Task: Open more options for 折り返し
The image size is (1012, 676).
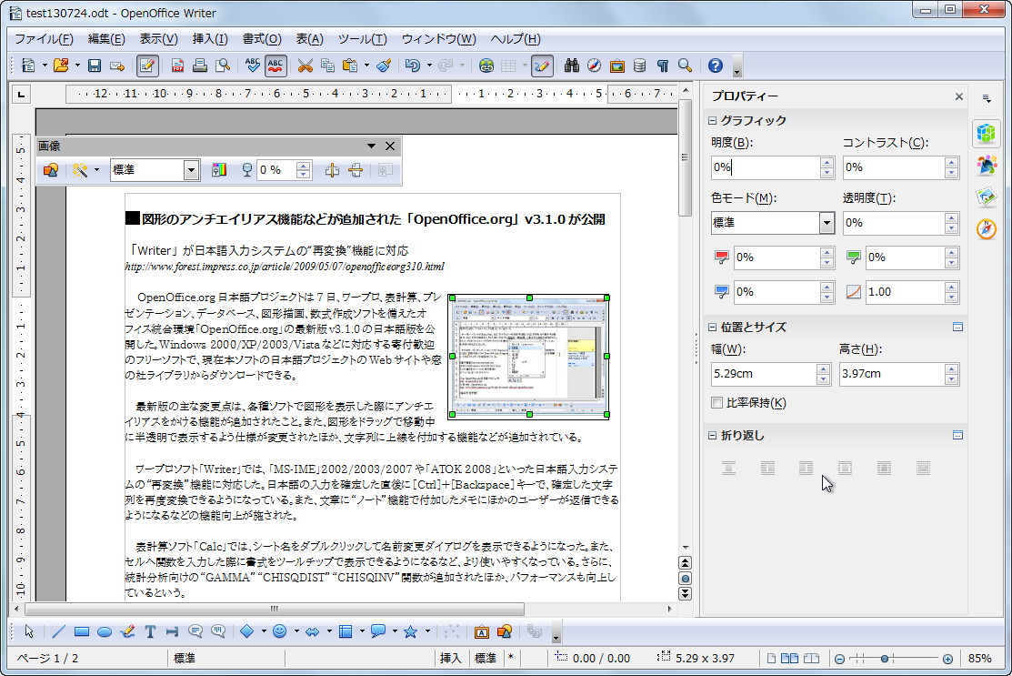Action: pyautogui.click(x=957, y=436)
